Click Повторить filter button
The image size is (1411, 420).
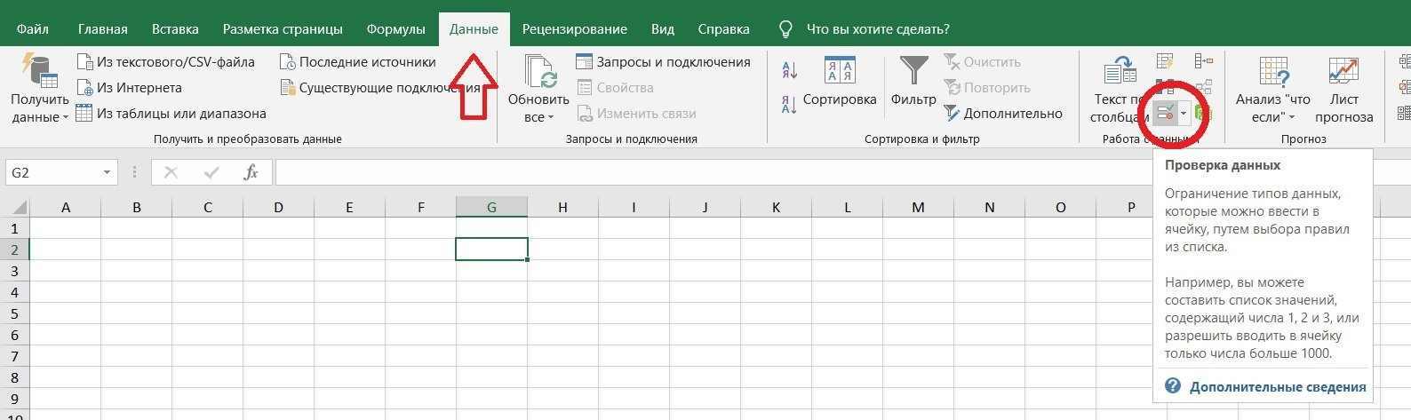coord(986,88)
